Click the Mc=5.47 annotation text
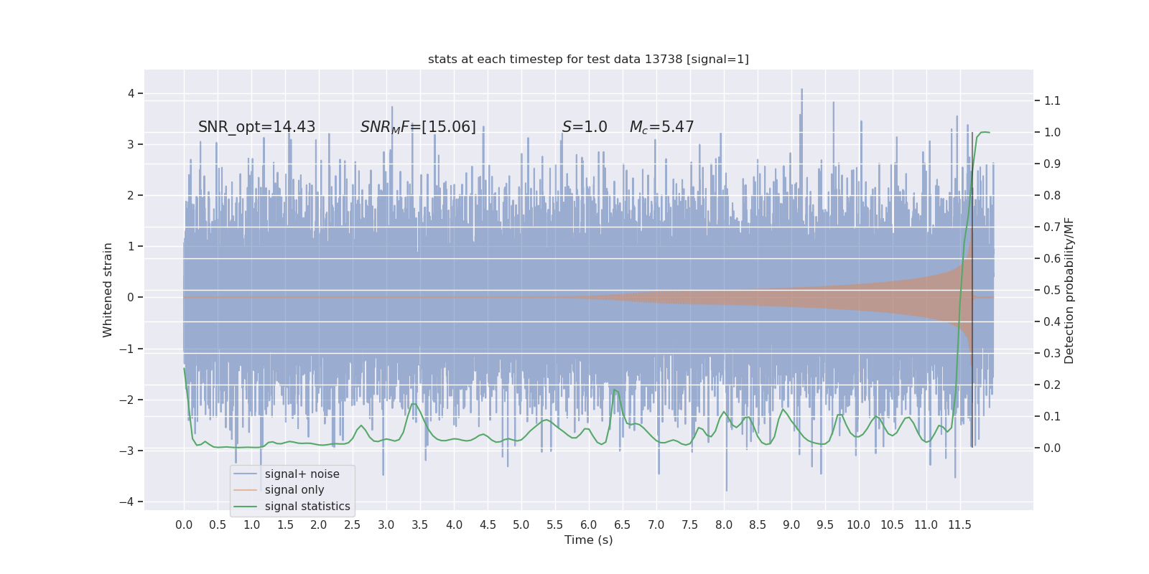Image resolution: width=1149 pixels, height=574 pixels. pyautogui.click(x=661, y=127)
